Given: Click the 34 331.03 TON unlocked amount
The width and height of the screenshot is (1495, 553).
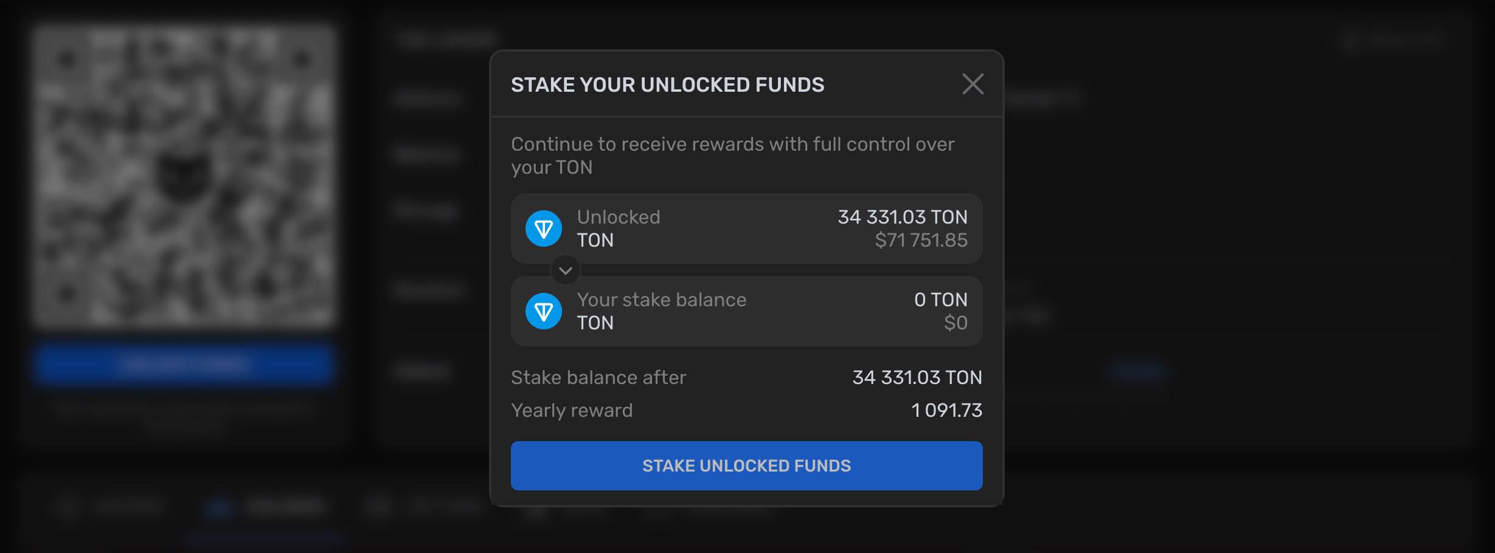Looking at the screenshot, I should 902,217.
